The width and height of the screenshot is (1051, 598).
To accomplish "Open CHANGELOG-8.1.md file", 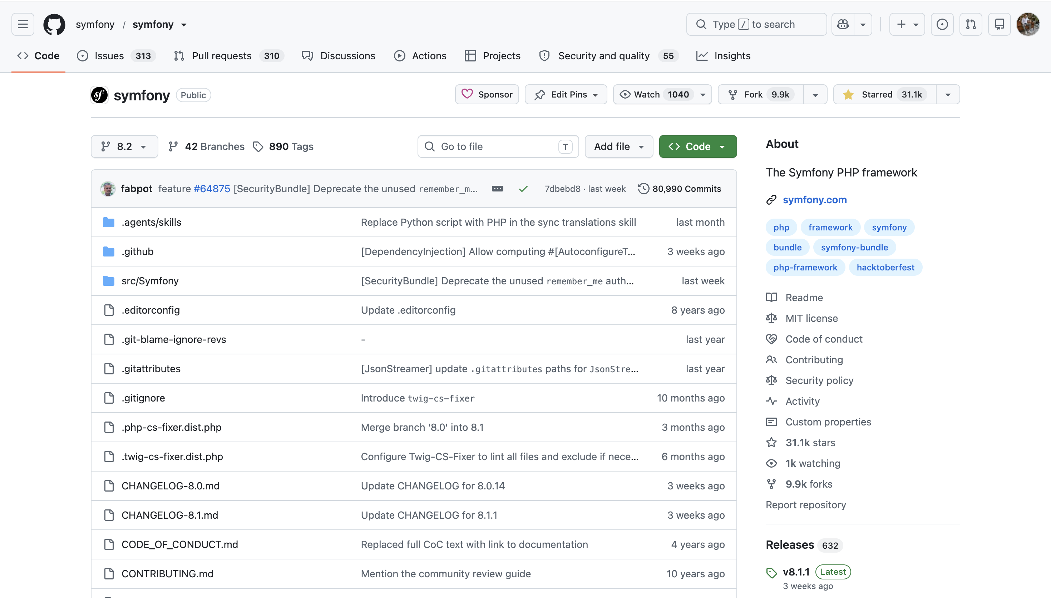I will [170, 515].
